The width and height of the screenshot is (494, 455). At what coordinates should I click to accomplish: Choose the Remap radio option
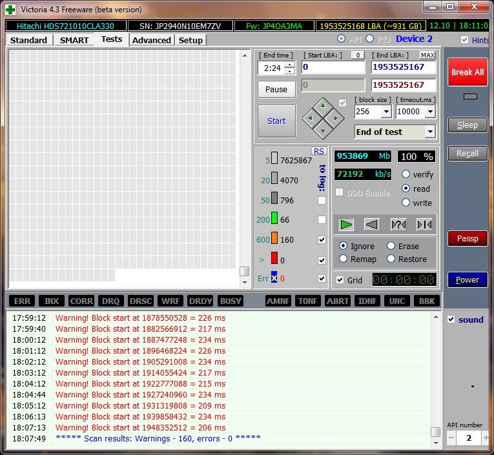(x=343, y=259)
